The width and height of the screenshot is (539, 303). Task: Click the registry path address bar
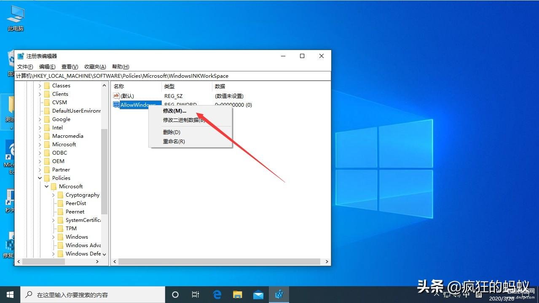pos(173,76)
